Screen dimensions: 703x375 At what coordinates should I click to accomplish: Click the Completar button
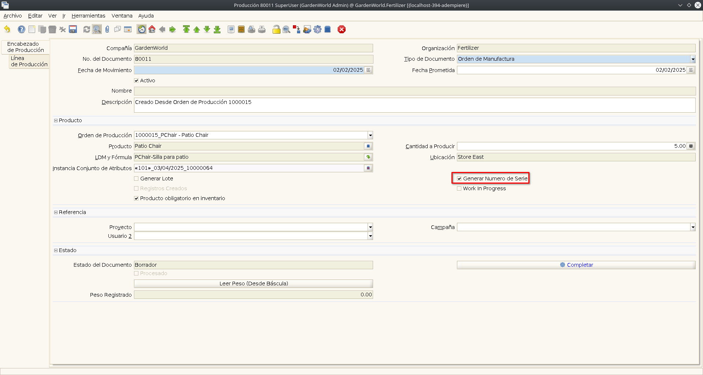point(576,265)
